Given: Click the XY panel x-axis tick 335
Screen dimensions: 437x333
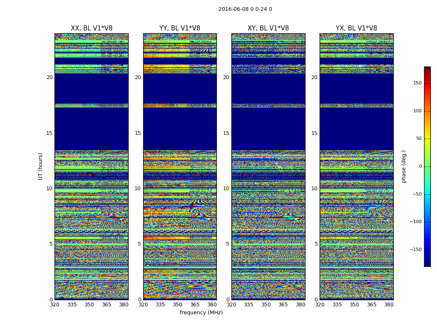Looking at the screenshot, I should pos(248,305).
